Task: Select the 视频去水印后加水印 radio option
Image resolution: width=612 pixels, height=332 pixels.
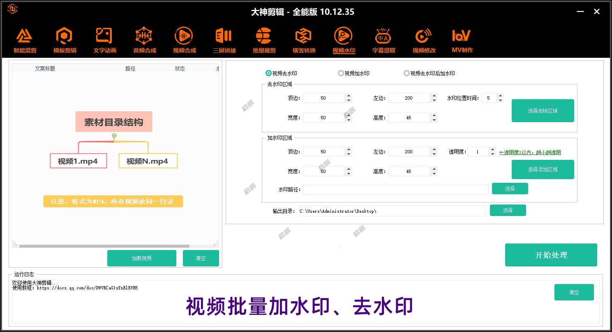Action: (430, 73)
